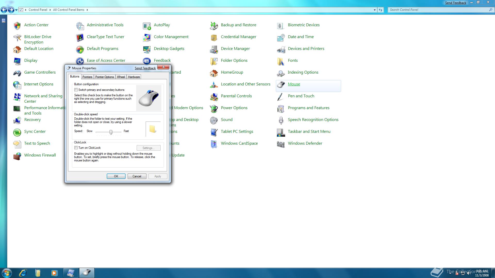Screen dimensions: 495x278
Task: Open ClearType Text Tuner icon
Action: coord(80,38)
